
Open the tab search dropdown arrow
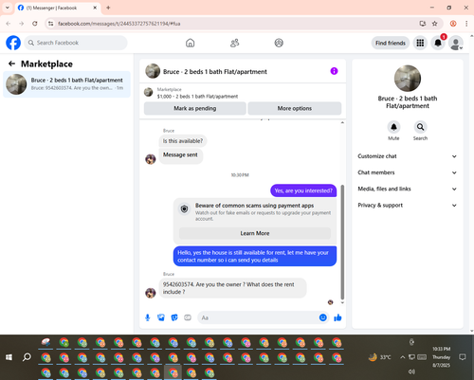tap(8, 8)
